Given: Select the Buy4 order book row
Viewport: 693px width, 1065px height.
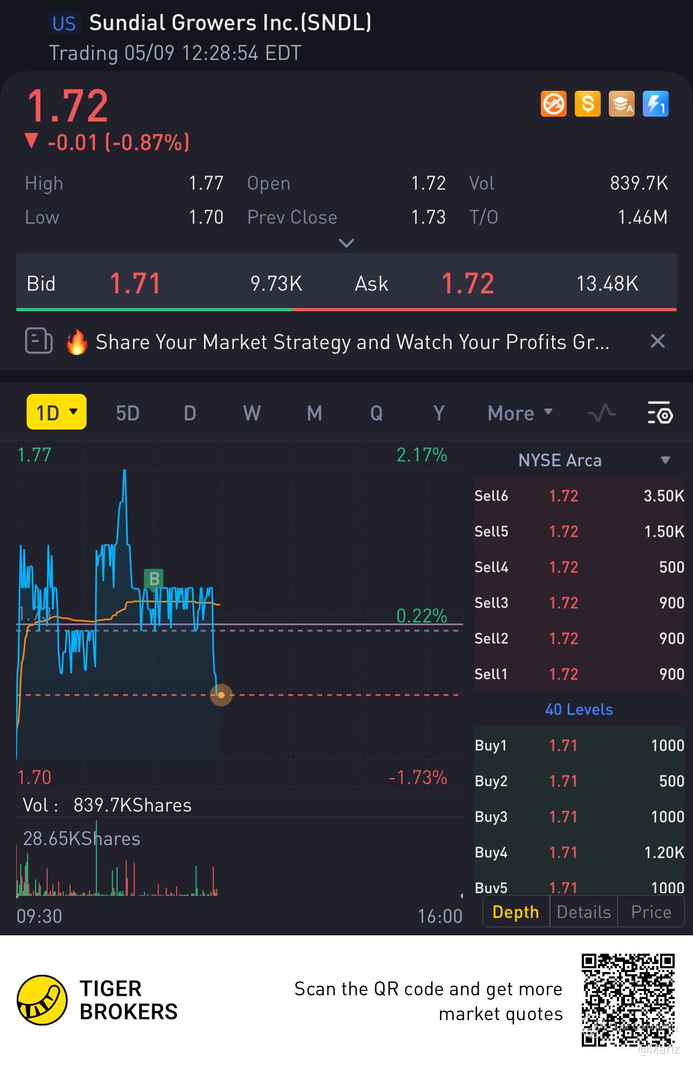Looking at the screenshot, I should click(579, 852).
